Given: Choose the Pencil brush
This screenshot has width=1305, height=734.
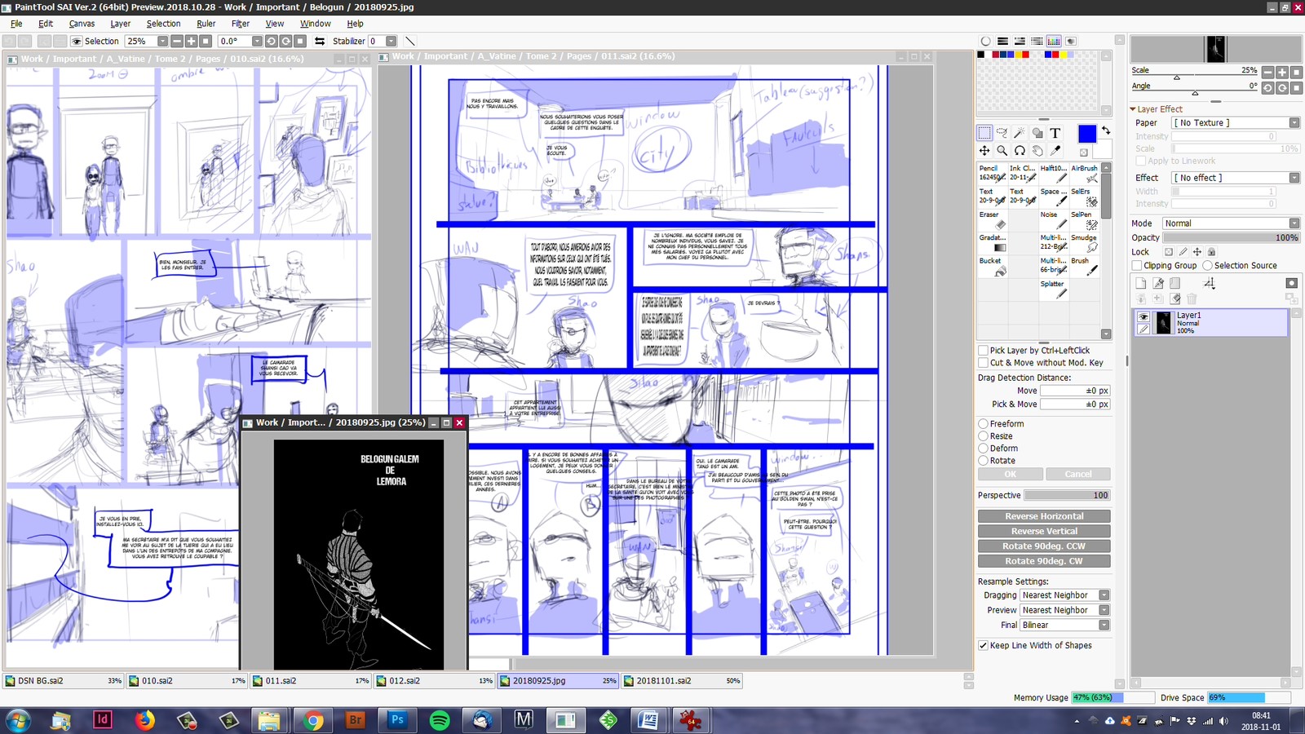Looking at the screenshot, I should (993, 174).
